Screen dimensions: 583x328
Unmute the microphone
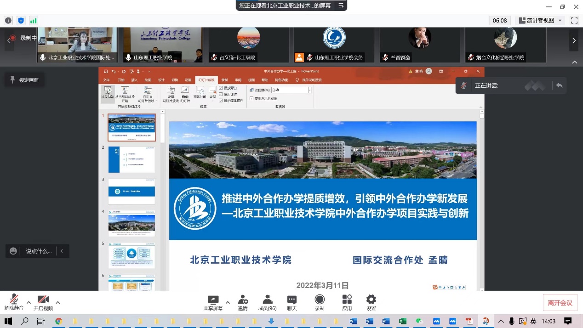(14, 300)
